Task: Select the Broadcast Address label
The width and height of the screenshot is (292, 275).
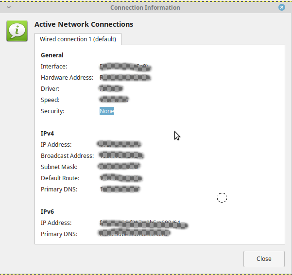Action: (67, 156)
